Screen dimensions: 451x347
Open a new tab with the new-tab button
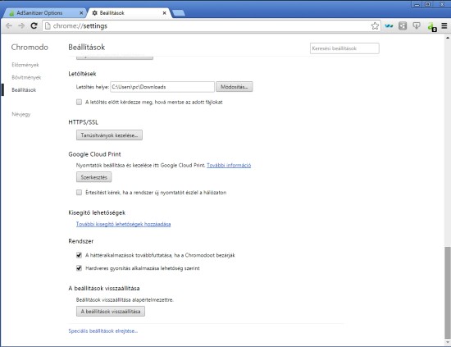pos(179,13)
